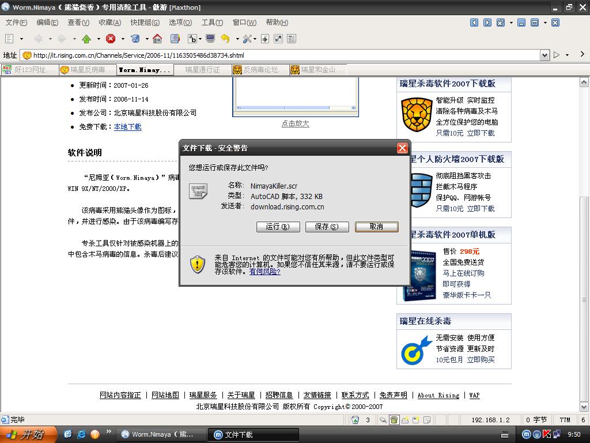Click the Maxthon tray icon

[527, 434]
